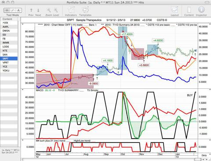Click the date range 5/15/12 - 2/5/13
This screenshot has height=161, width=211.
(x=116, y=20)
